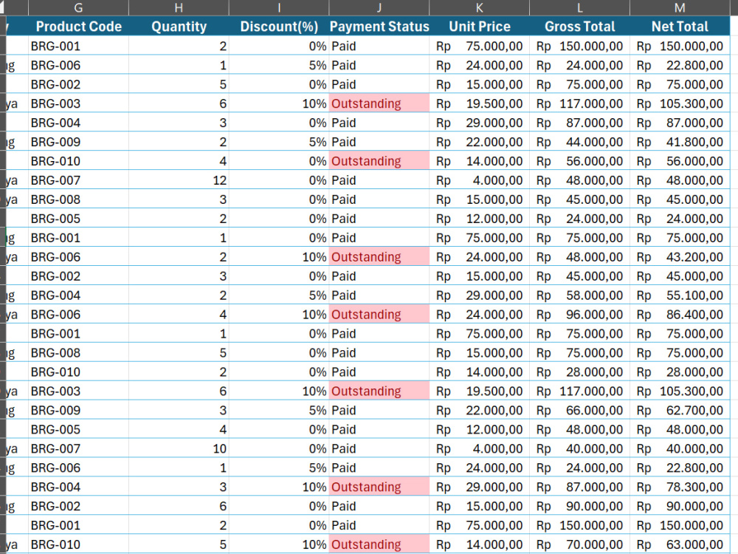Select net total Rp 41.800,00
Viewport: 738px width, 554px height.
(x=680, y=142)
